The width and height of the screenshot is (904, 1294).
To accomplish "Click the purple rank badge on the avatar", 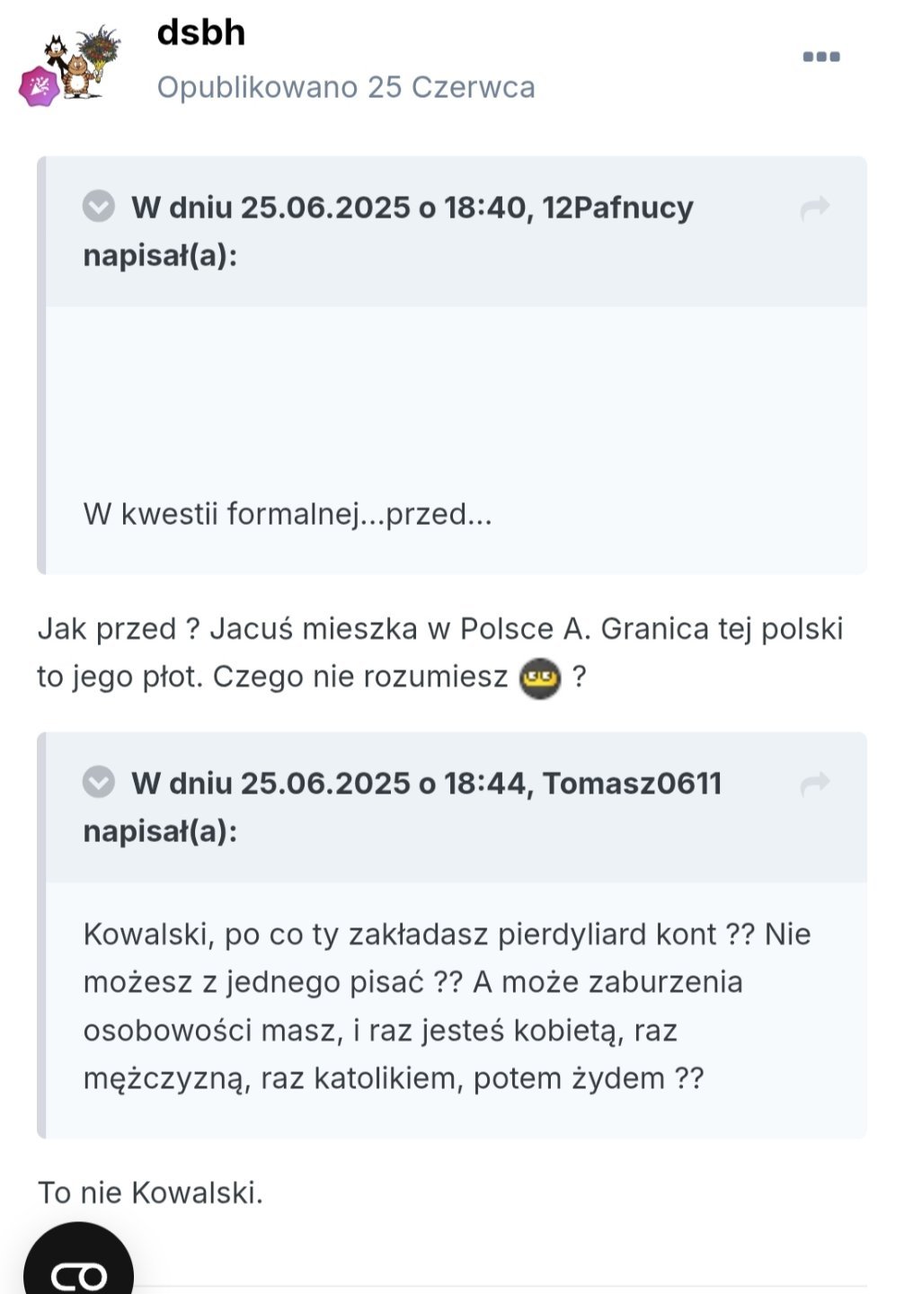I will [40, 87].
